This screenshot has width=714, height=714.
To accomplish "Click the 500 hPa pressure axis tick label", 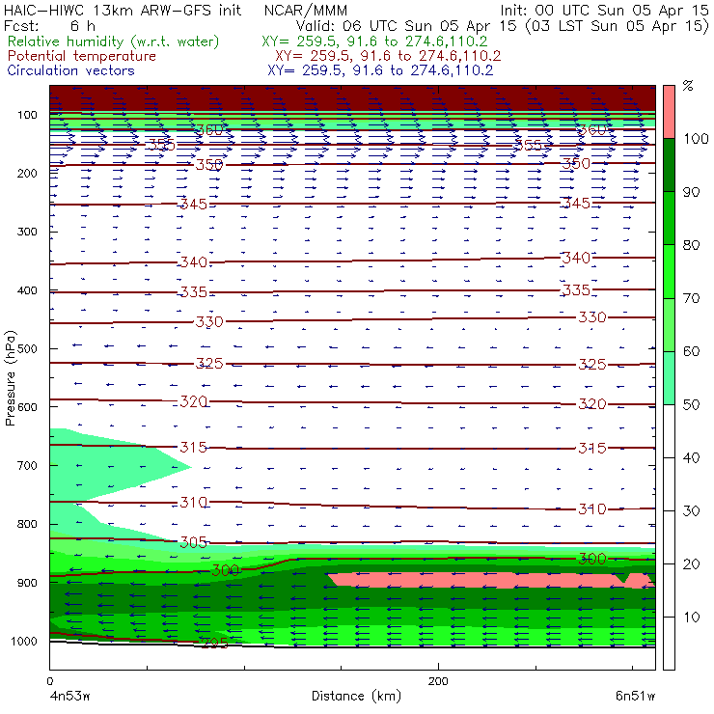I will (x=27, y=348).
